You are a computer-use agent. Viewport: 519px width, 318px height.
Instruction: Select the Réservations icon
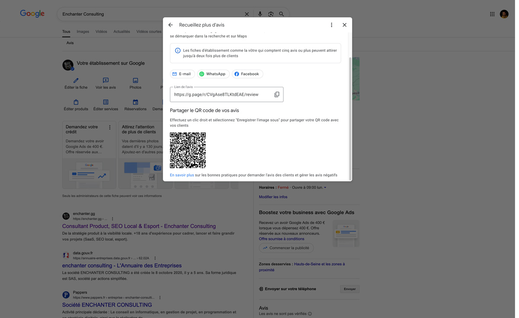tap(135, 102)
